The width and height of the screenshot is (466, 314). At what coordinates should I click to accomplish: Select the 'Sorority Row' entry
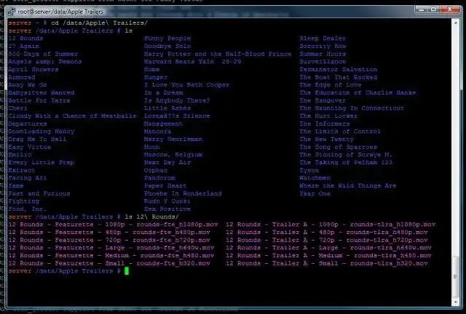coord(323,46)
